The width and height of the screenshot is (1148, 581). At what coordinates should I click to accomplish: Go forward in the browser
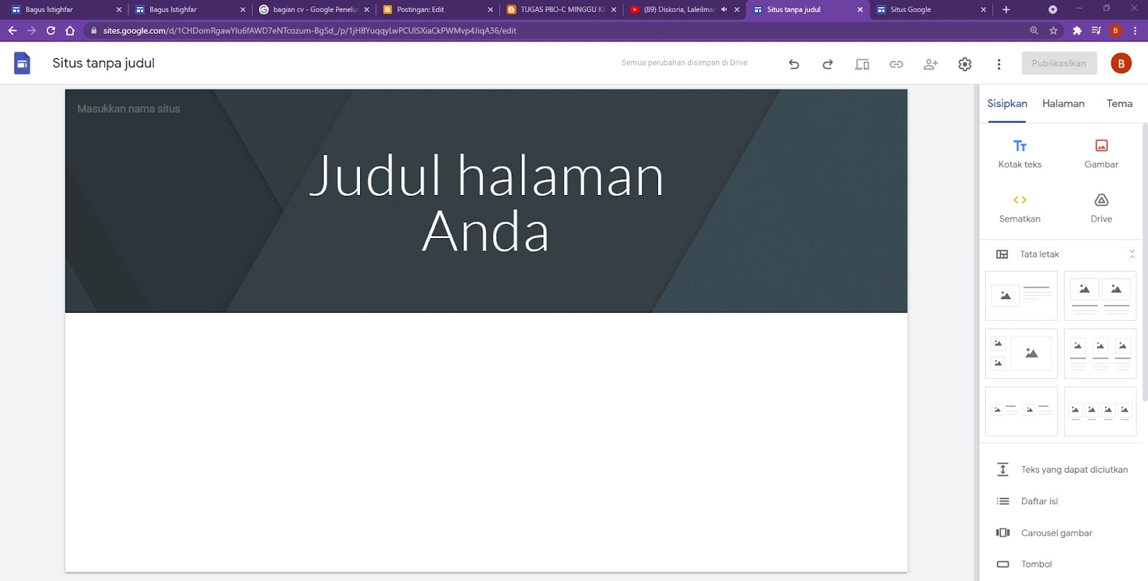coord(32,30)
